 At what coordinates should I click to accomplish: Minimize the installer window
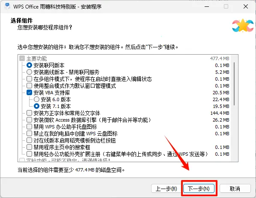click(x=207, y=6)
